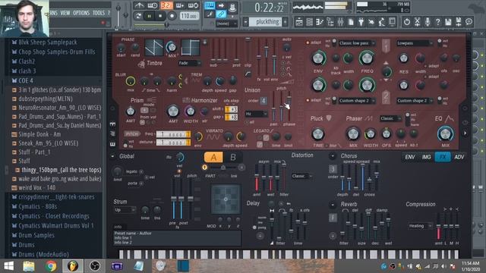Switch to the ADV tab
Image resolution: width=486 pixels, height=273 pixels.
click(459, 157)
